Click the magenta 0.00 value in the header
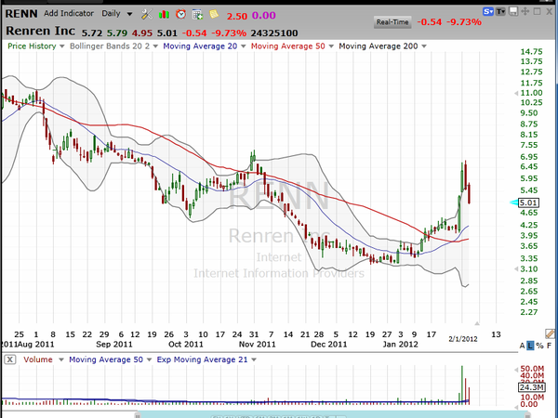The height and width of the screenshot is (418, 558). click(x=264, y=16)
